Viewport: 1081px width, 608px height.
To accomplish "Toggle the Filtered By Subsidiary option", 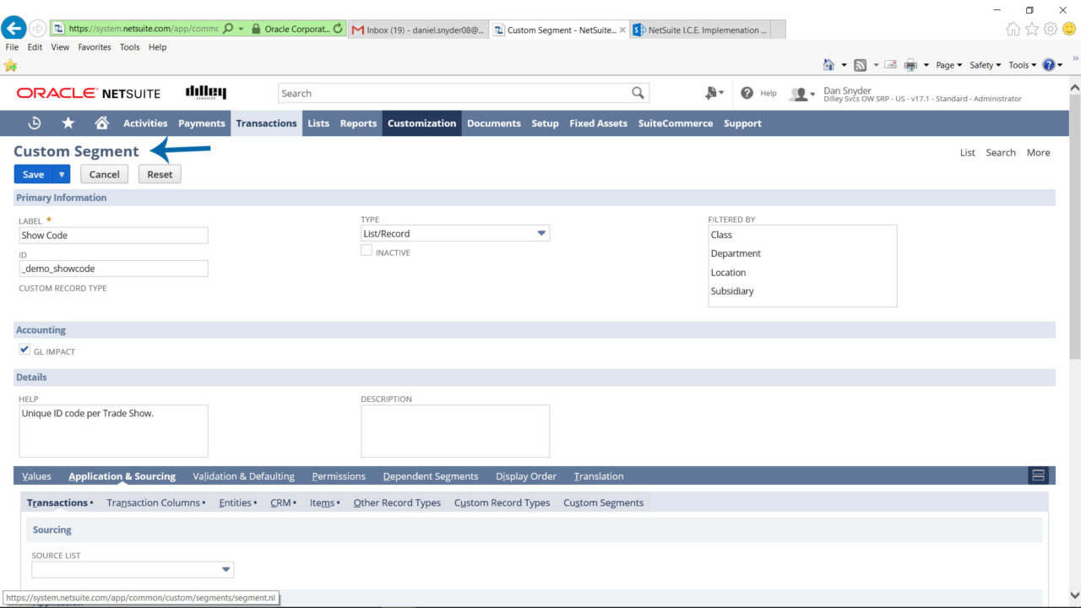I will [x=731, y=290].
